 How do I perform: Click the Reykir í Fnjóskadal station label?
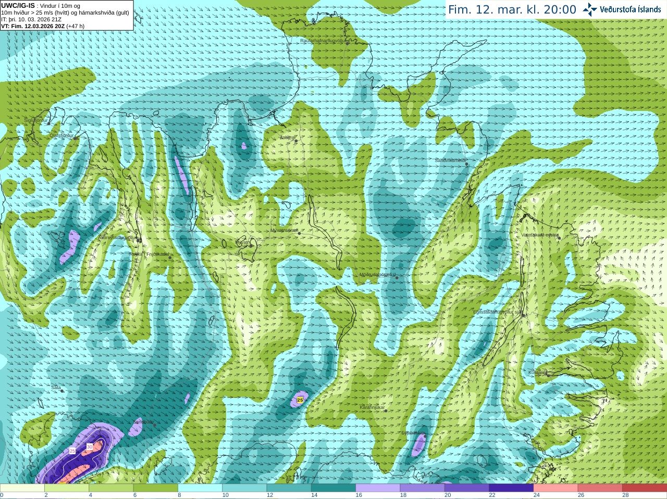(x=150, y=254)
